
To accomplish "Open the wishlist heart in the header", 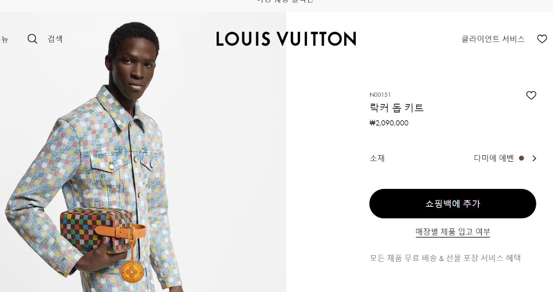I will click(542, 39).
